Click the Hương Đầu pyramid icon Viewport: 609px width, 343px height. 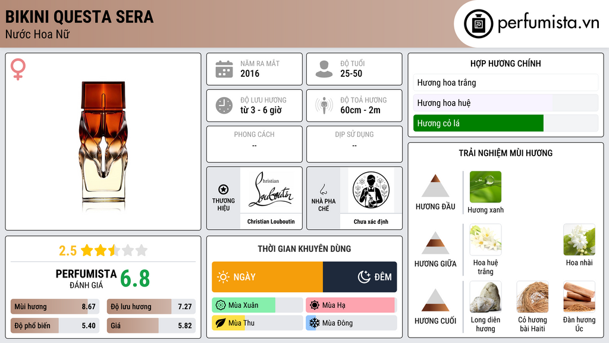[435, 186]
